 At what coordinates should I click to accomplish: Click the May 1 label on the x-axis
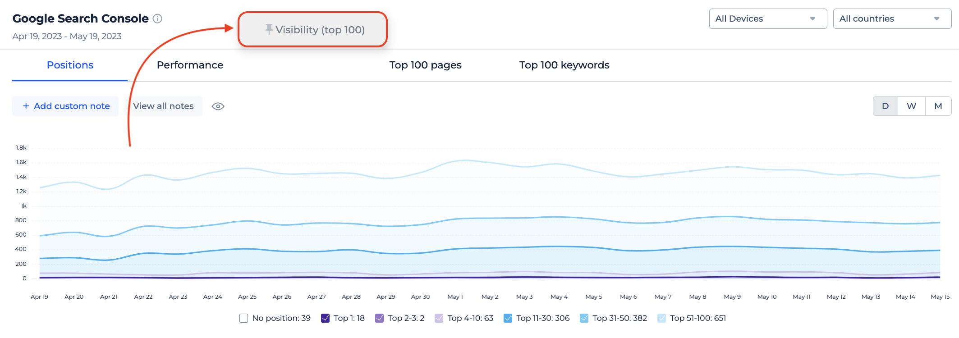[x=455, y=297]
